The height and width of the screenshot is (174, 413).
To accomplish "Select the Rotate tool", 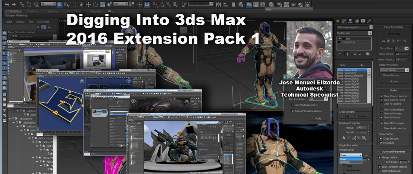I will pyautogui.click(x=95, y=4).
